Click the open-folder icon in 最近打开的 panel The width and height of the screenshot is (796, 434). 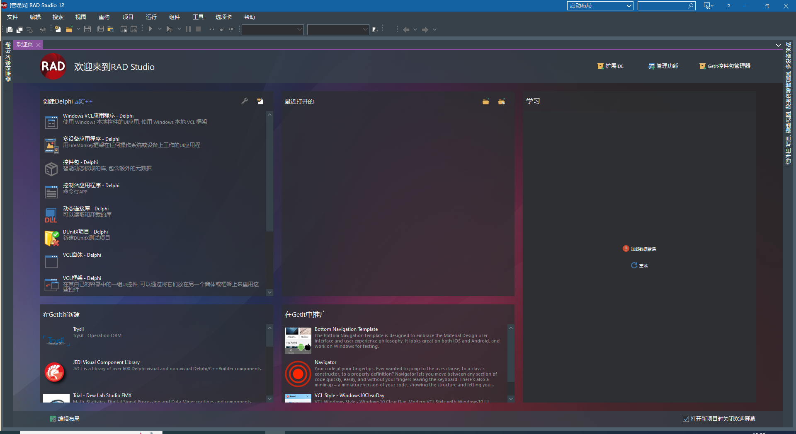485,101
